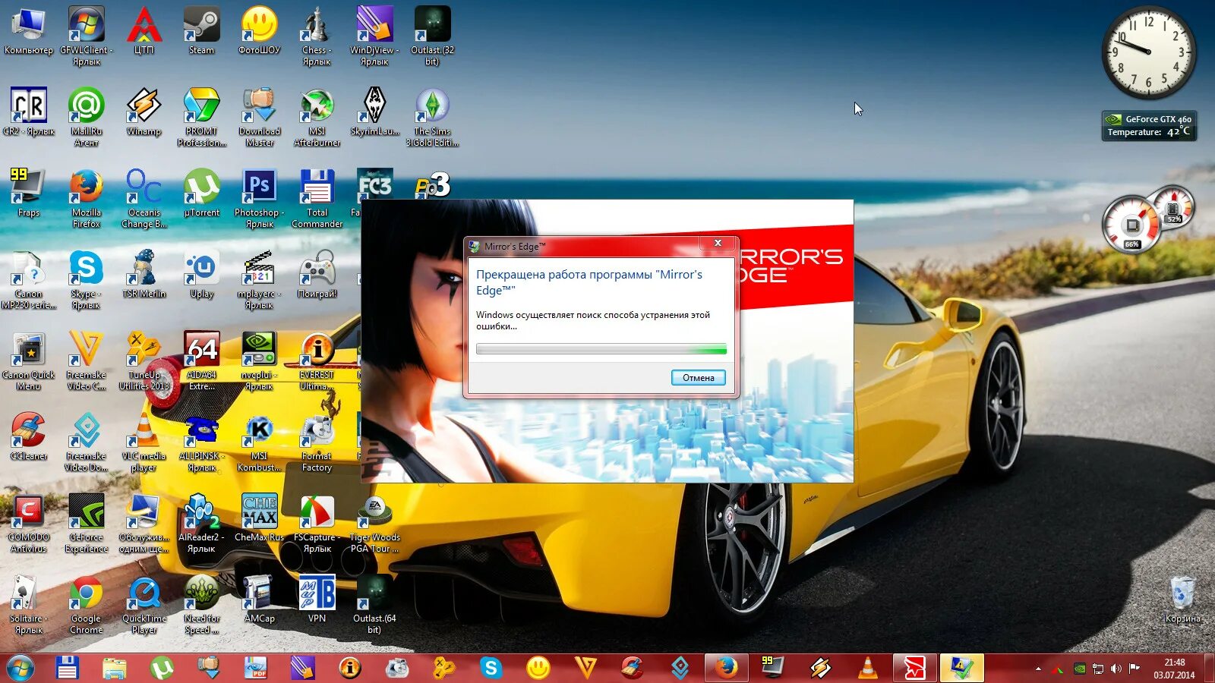
Task: Open the Windows Start menu orb
Action: (20, 668)
